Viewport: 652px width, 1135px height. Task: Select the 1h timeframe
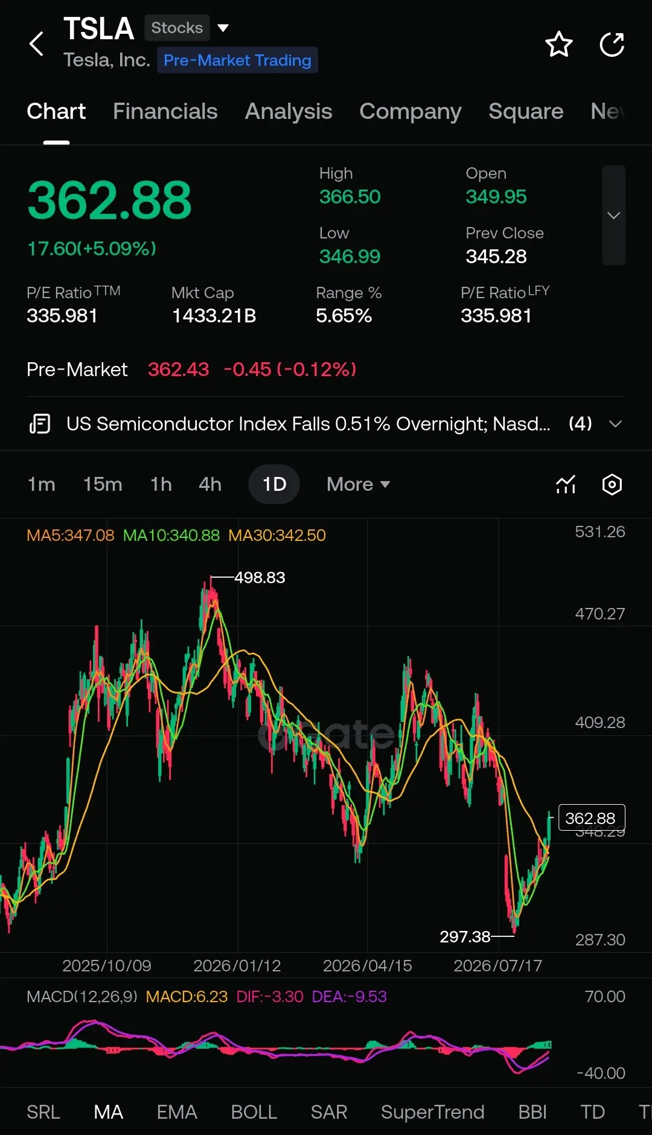(161, 484)
